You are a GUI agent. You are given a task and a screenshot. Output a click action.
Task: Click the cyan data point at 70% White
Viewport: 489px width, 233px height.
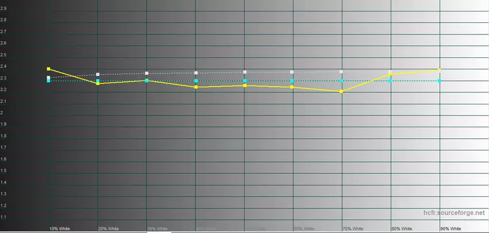click(x=342, y=81)
